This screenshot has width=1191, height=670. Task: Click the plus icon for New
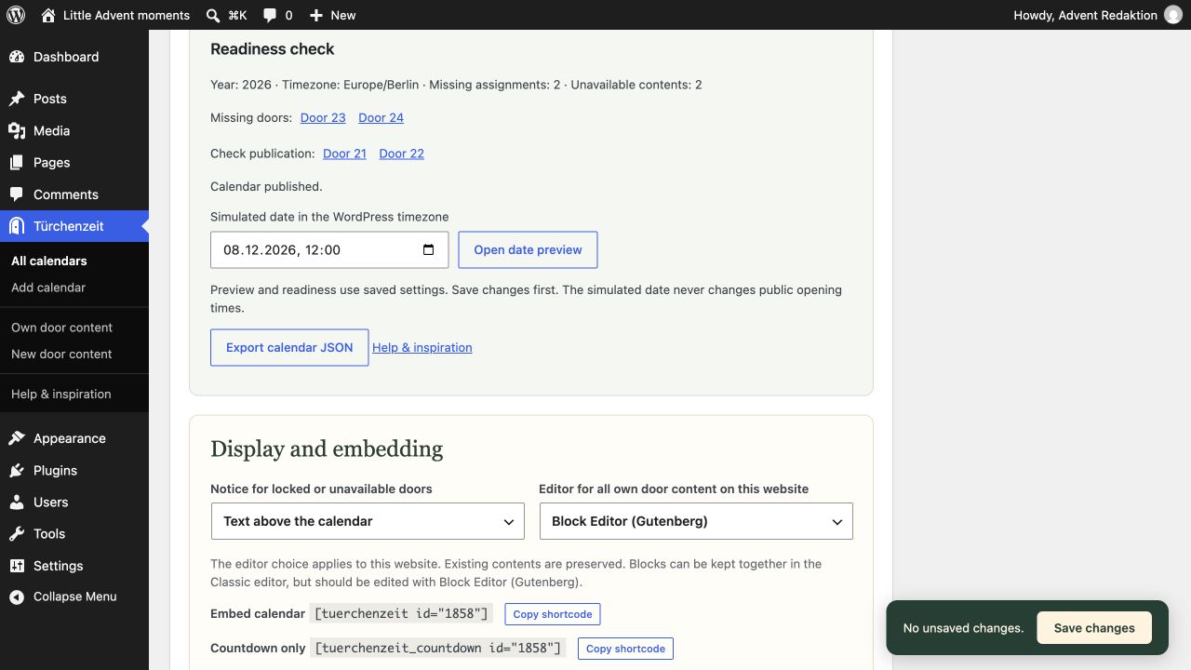click(316, 15)
